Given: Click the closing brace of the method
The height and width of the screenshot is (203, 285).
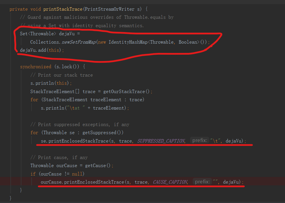Looking at the screenshot, I should [10, 198].
